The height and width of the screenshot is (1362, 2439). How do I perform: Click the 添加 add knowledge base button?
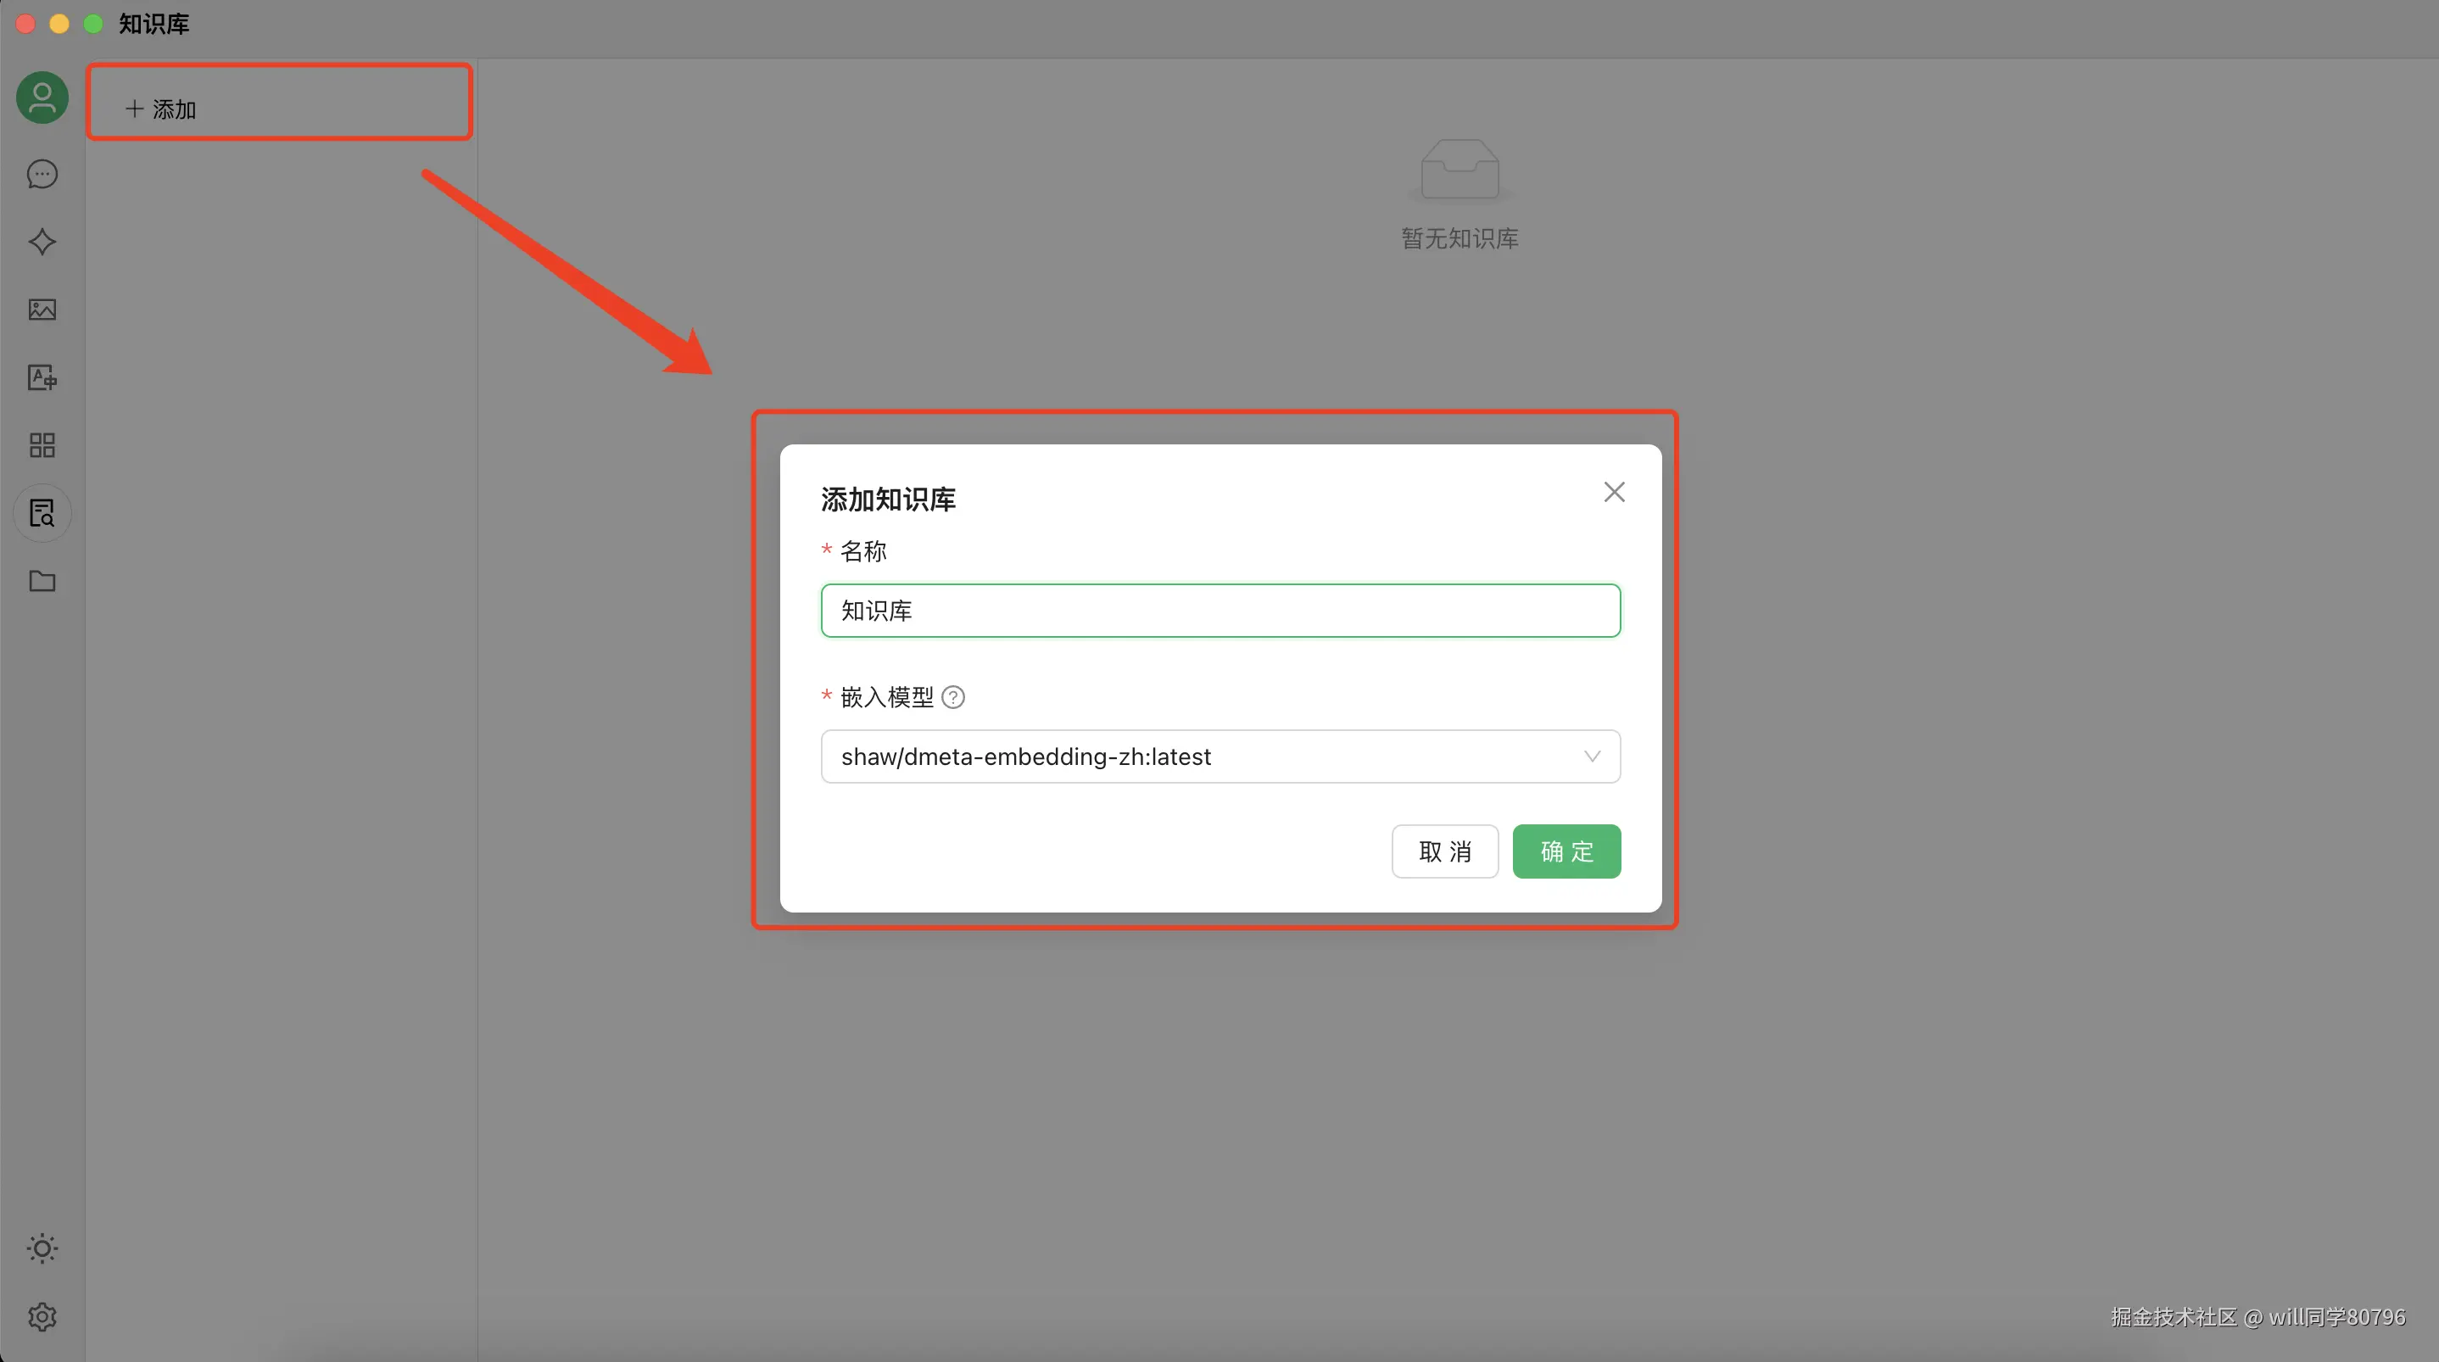[x=161, y=110]
